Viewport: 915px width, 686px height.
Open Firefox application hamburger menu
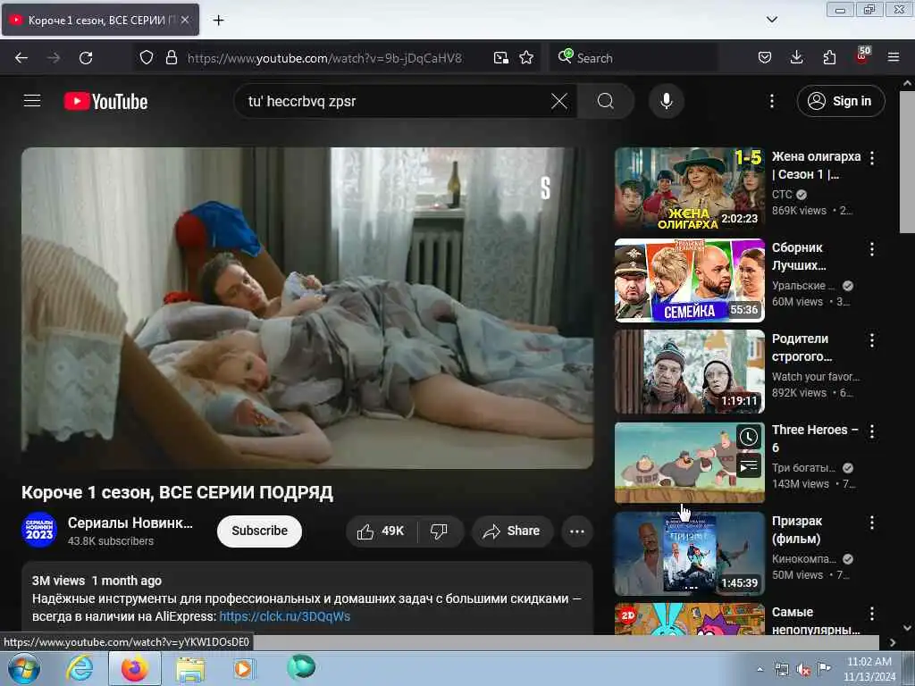point(894,58)
